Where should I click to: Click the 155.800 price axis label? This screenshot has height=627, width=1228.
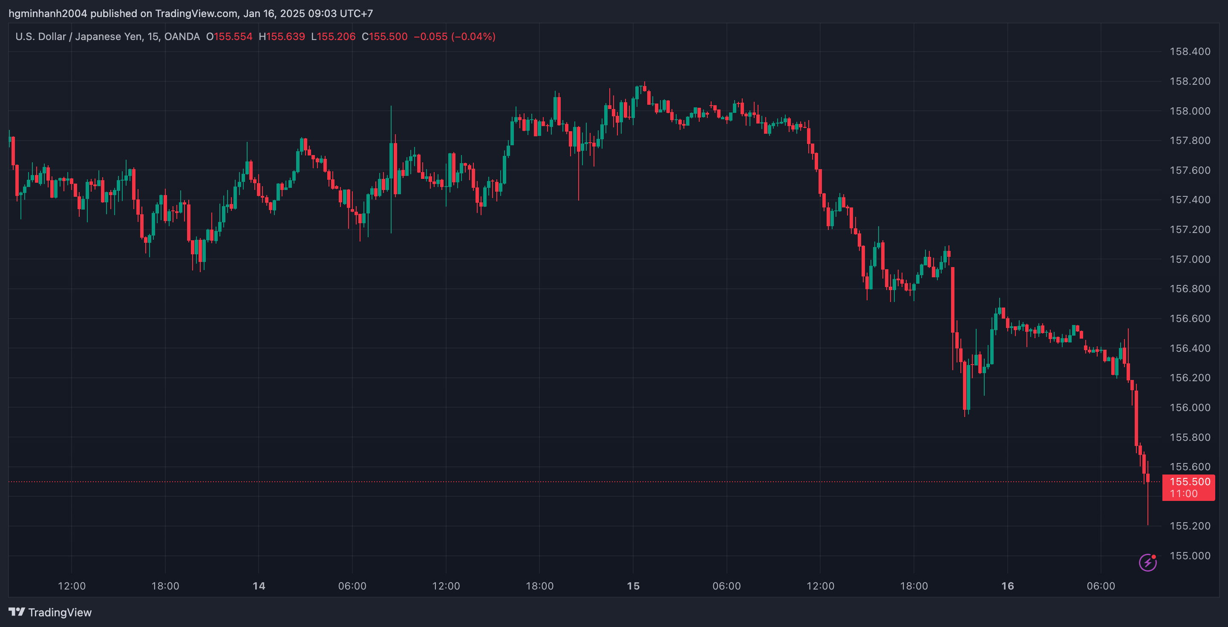pyautogui.click(x=1190, y=437)
